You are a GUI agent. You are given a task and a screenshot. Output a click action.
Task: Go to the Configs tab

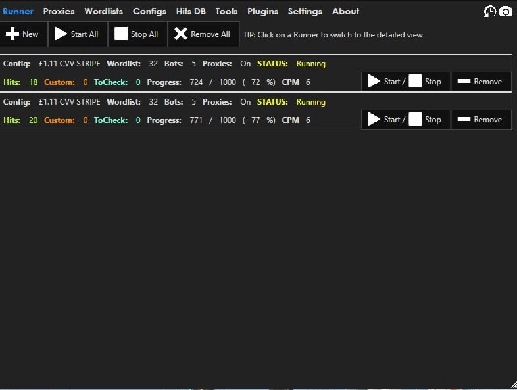coord(149,11)
